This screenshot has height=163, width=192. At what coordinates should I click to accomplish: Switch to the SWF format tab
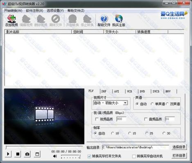104,91
